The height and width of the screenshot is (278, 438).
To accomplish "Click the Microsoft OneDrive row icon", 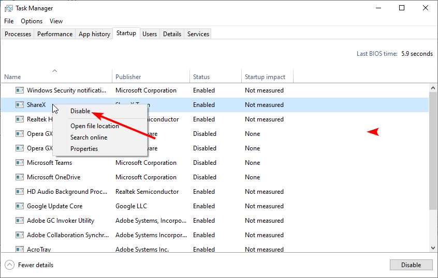I will pyautogui.click(x=20, y=177).
